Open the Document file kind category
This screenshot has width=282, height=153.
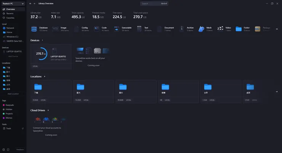click(165, 29)
